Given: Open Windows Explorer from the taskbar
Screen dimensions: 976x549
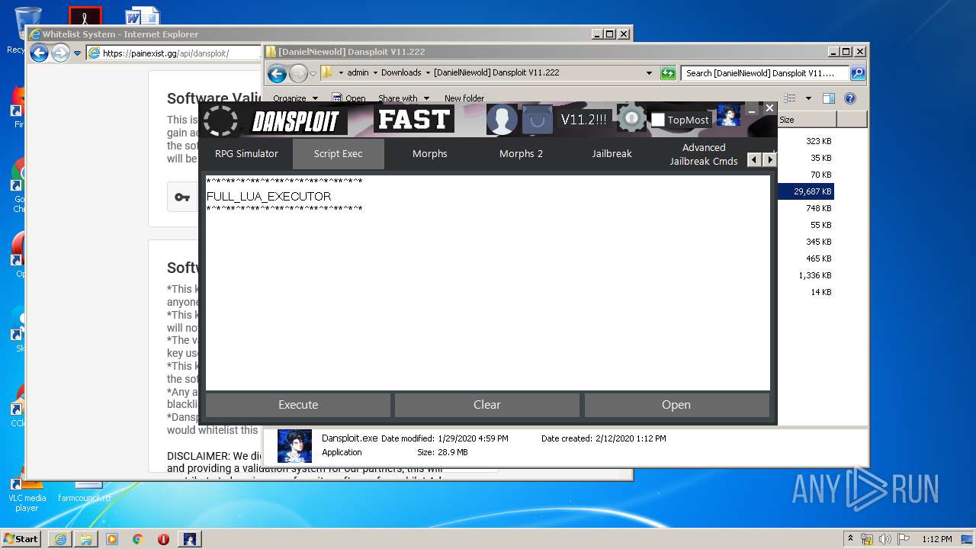Looking at the screenshot, I should (x=86, y=539).
